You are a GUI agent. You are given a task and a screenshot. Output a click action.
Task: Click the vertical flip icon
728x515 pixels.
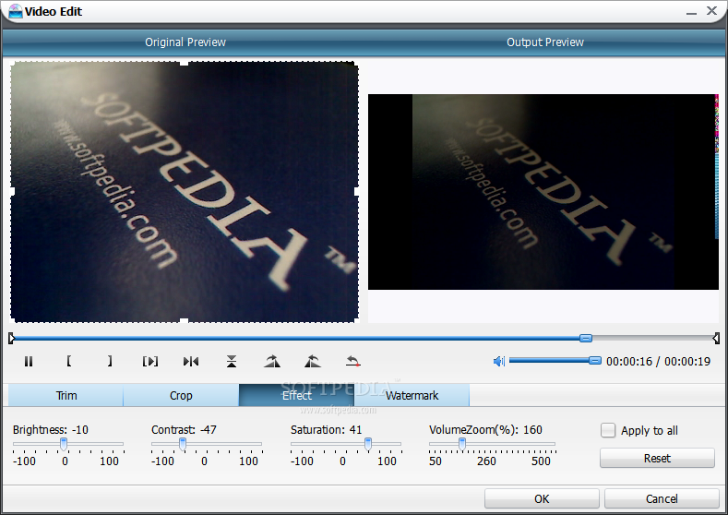tap(232, 361)
